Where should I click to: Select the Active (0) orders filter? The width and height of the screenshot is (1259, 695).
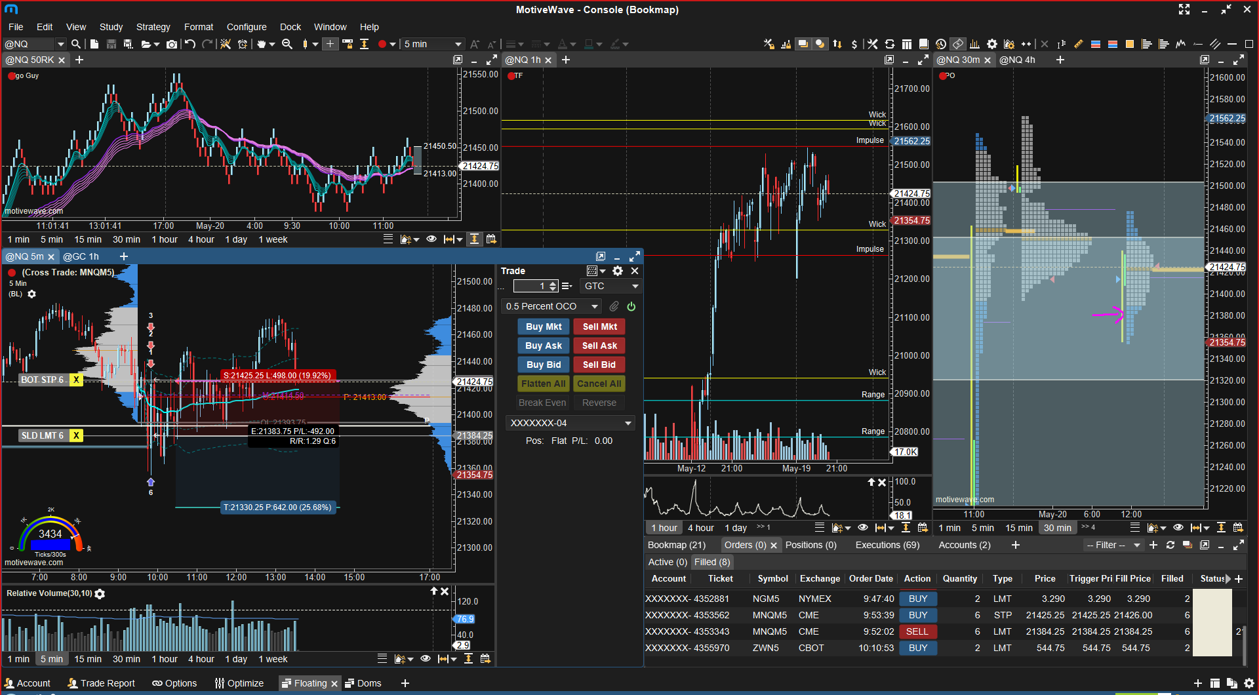click(668, 562)
